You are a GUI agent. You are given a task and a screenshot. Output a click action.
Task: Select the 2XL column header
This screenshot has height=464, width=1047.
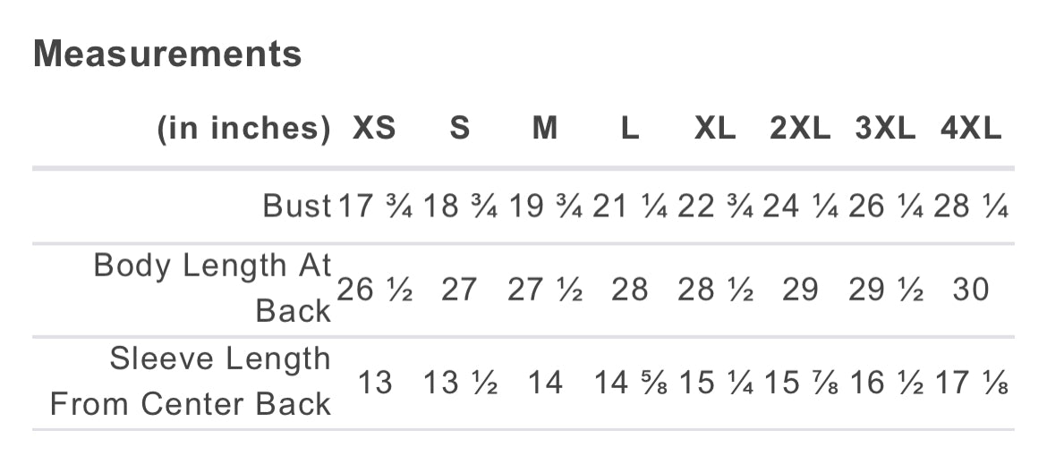pos(800,130)
